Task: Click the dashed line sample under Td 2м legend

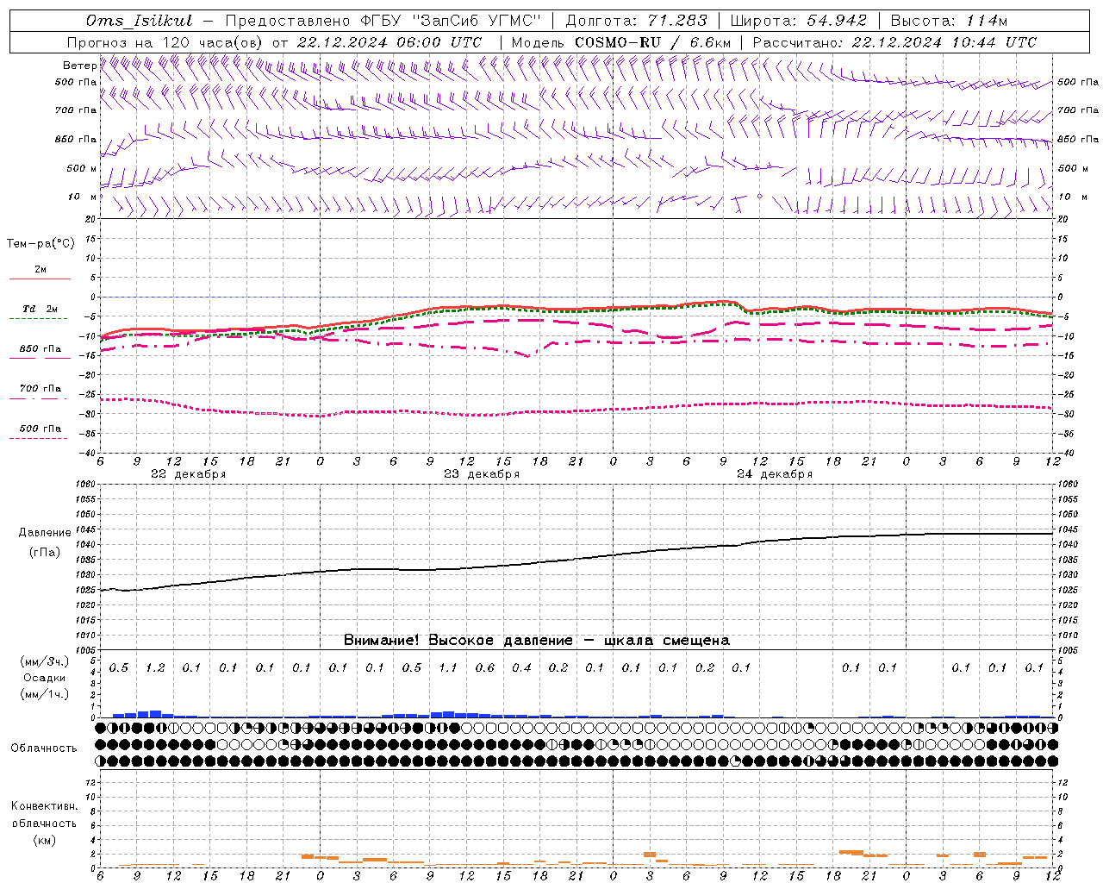Action: [40, 319]
